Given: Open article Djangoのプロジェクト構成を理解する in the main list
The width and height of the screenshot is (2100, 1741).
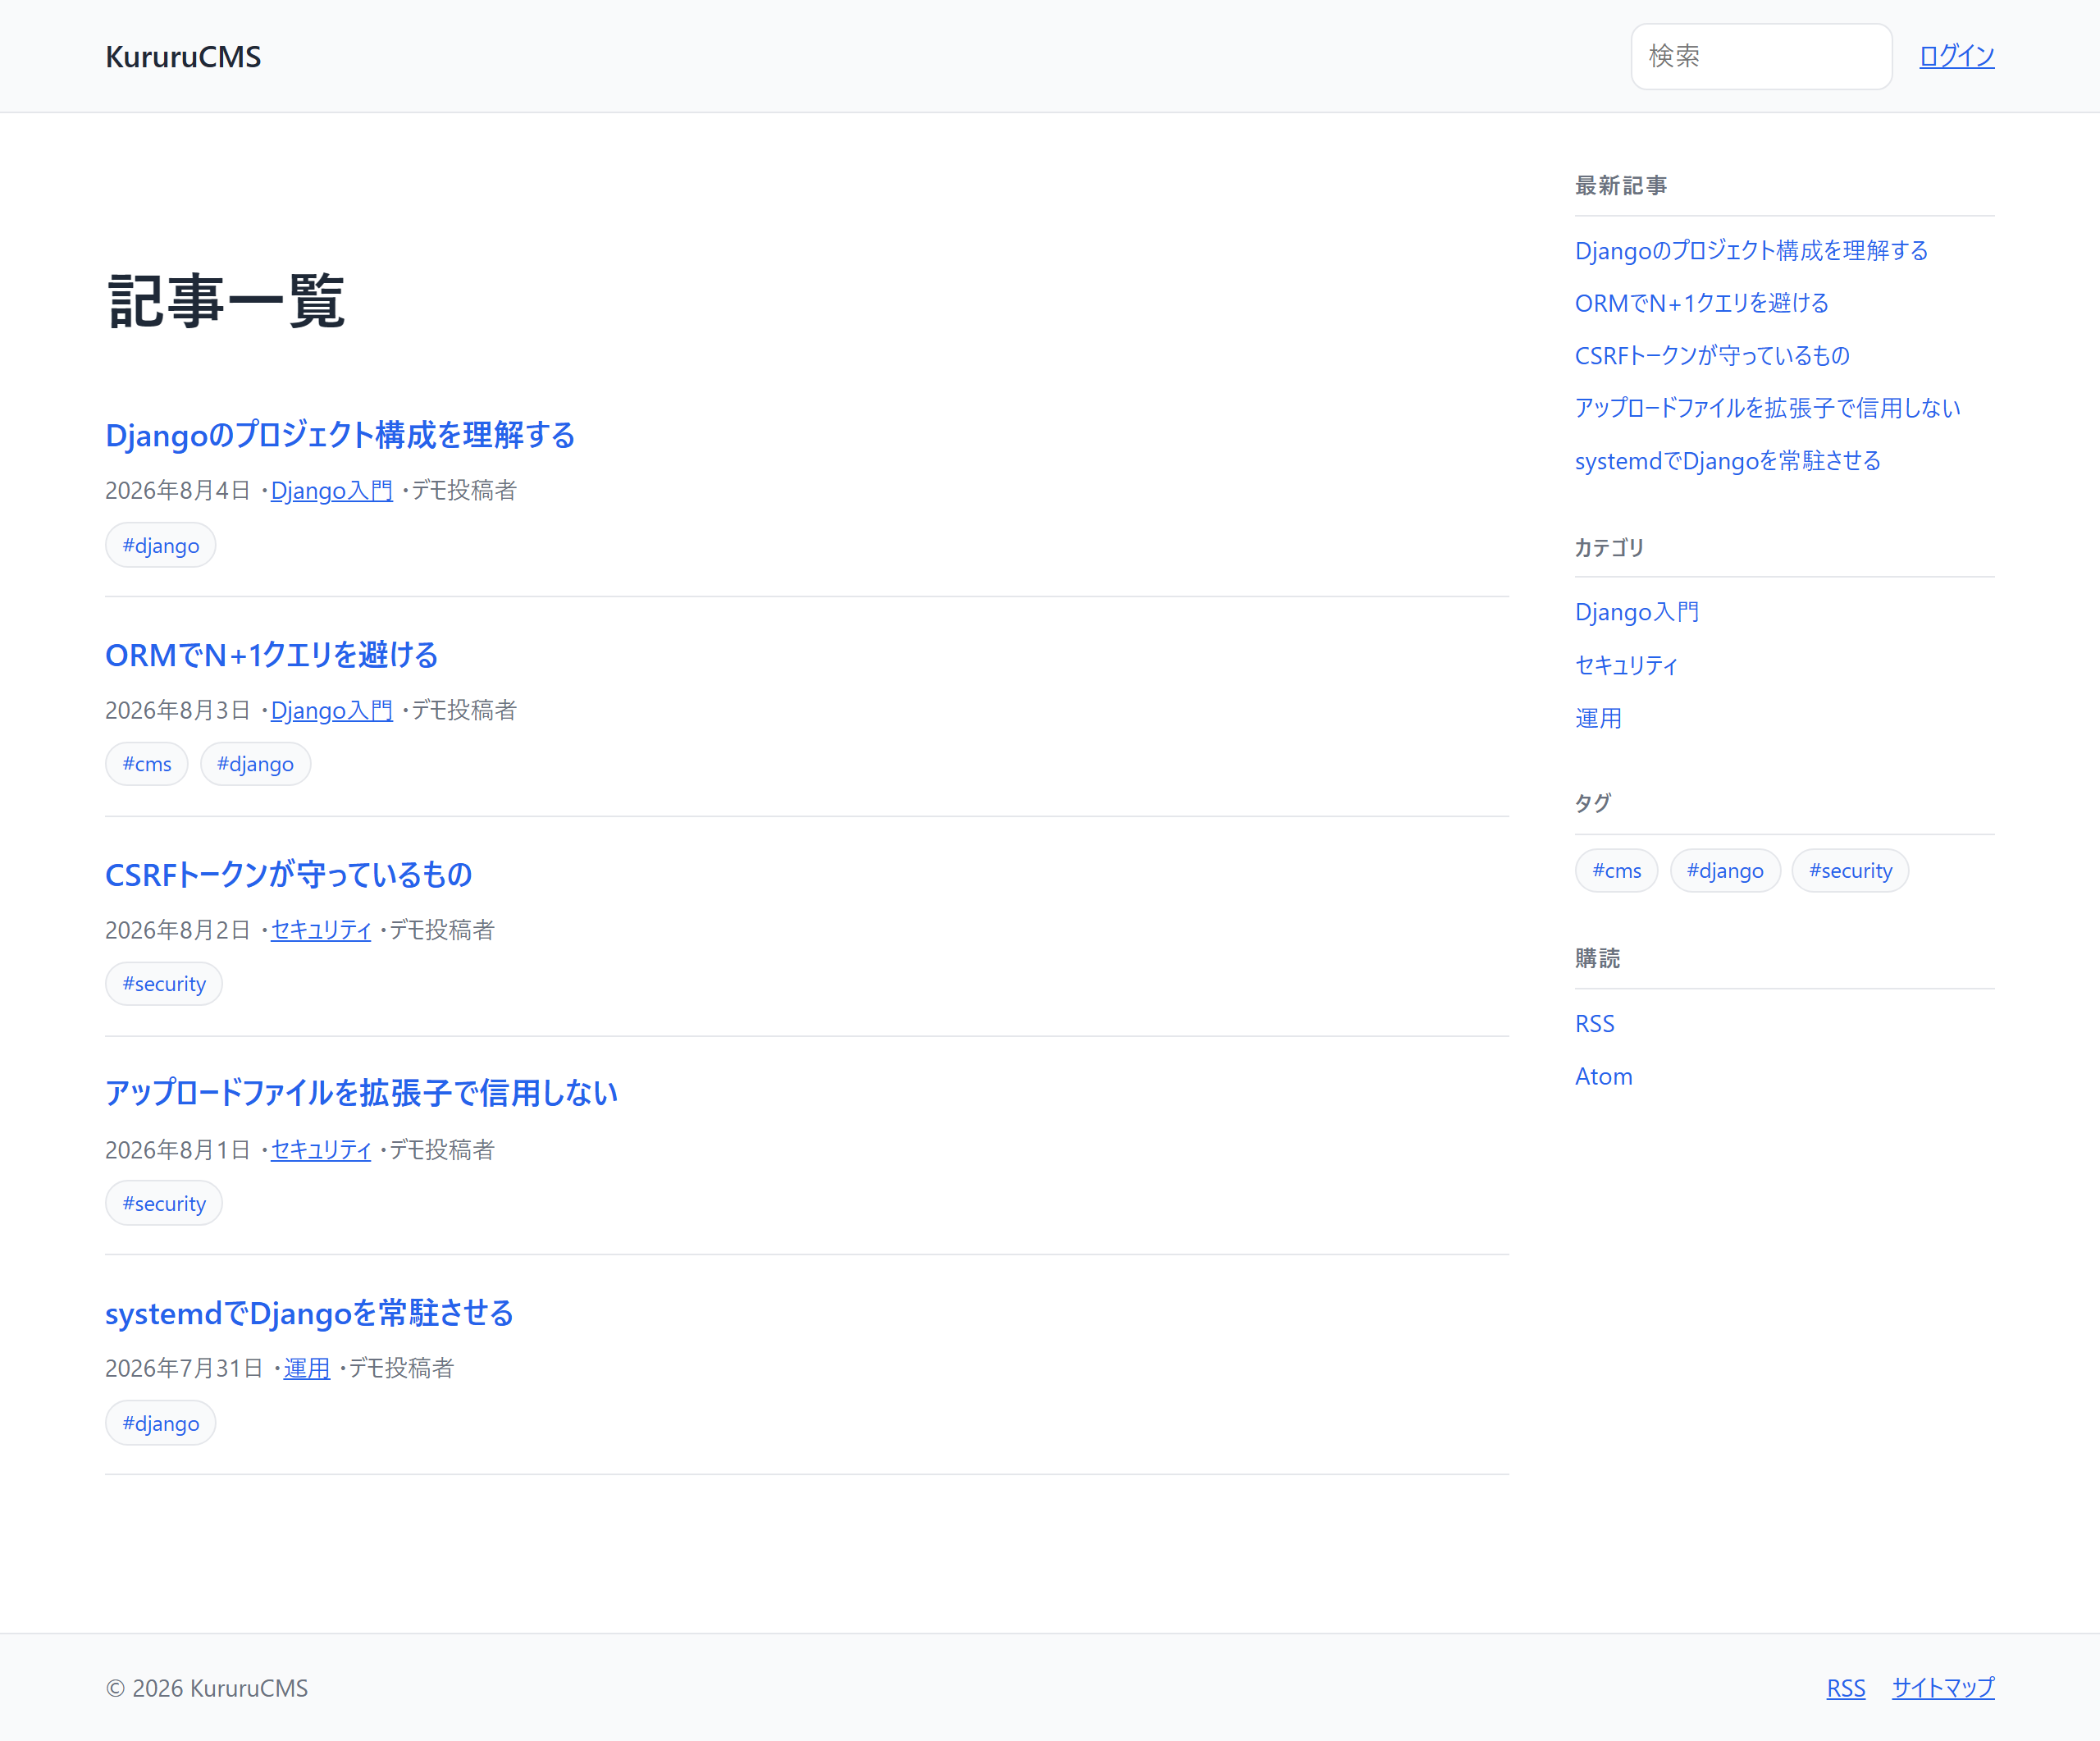Looking at the screenshot, I should [340, 435].
